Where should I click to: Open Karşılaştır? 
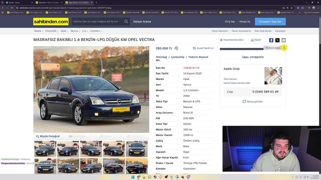click(x=280, y=31)
